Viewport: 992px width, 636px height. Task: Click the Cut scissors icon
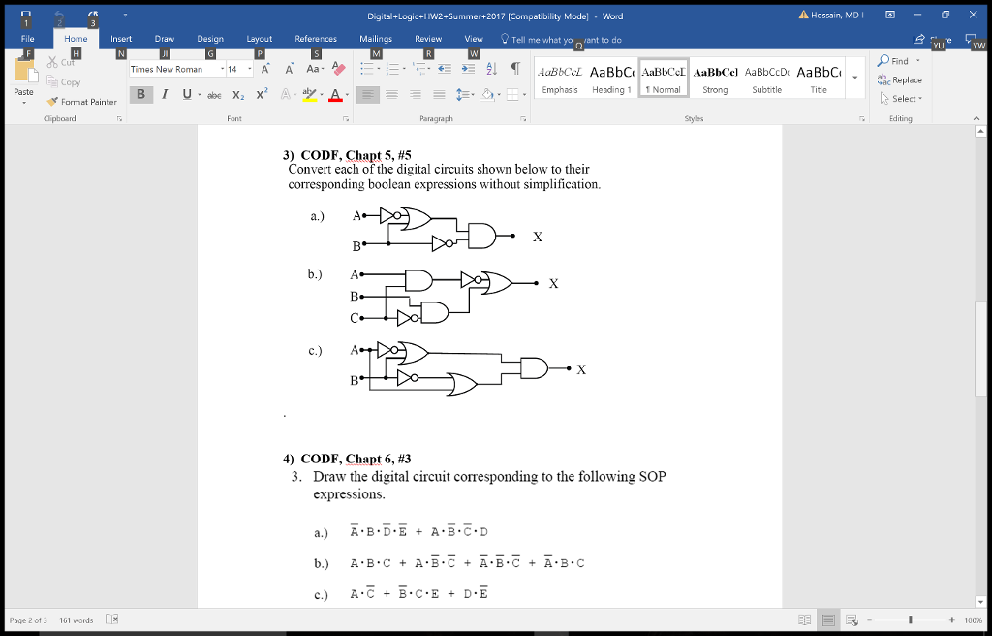[52, 62]
